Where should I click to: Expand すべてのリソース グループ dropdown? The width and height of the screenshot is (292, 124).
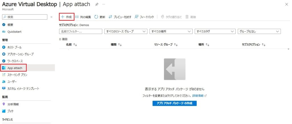click(126, 31)
